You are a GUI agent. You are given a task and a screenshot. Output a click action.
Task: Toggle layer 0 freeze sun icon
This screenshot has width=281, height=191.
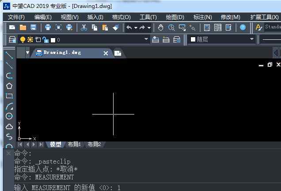pyautogui.click(x=30, y=39)
